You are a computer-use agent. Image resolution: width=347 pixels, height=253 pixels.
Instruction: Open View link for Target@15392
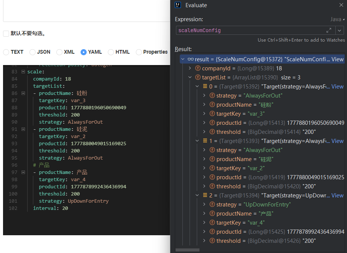[x=338, y=87]
